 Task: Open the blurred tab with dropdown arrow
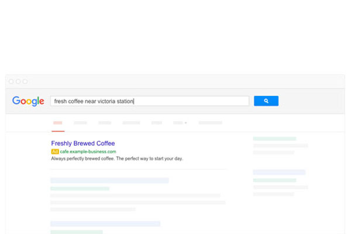[x=180, y=123]
